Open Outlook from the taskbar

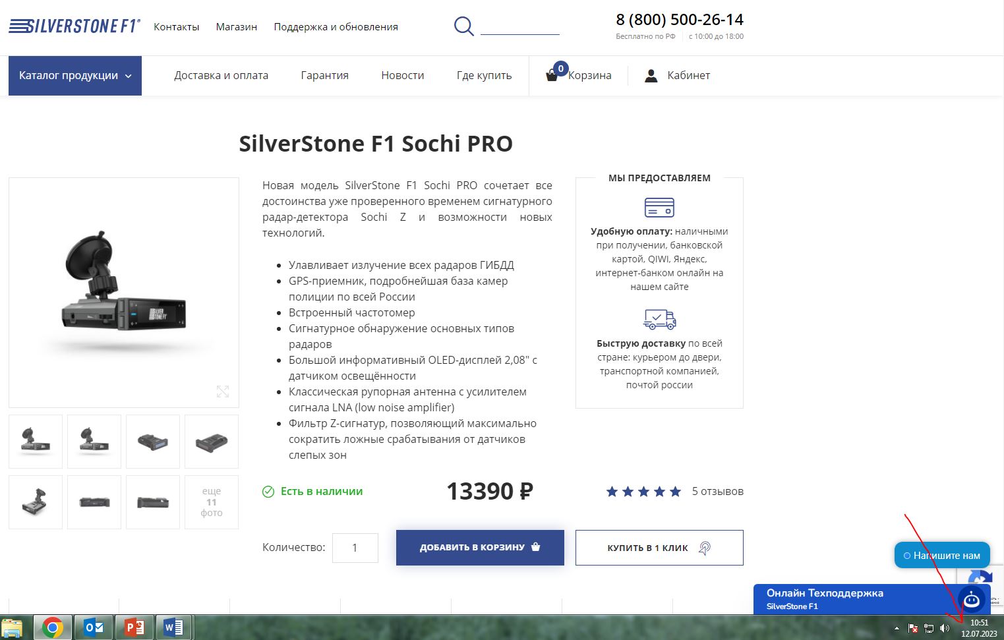(94, 627)
